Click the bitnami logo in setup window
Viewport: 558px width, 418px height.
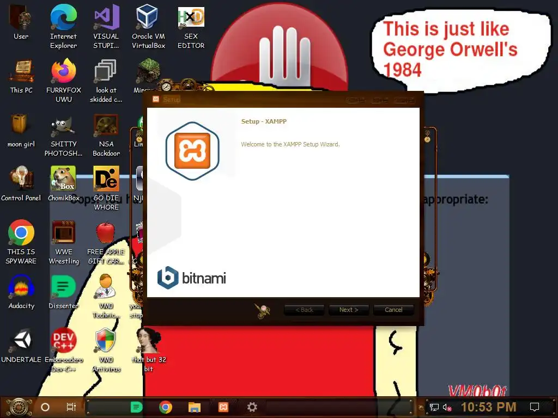pos(191,278)
